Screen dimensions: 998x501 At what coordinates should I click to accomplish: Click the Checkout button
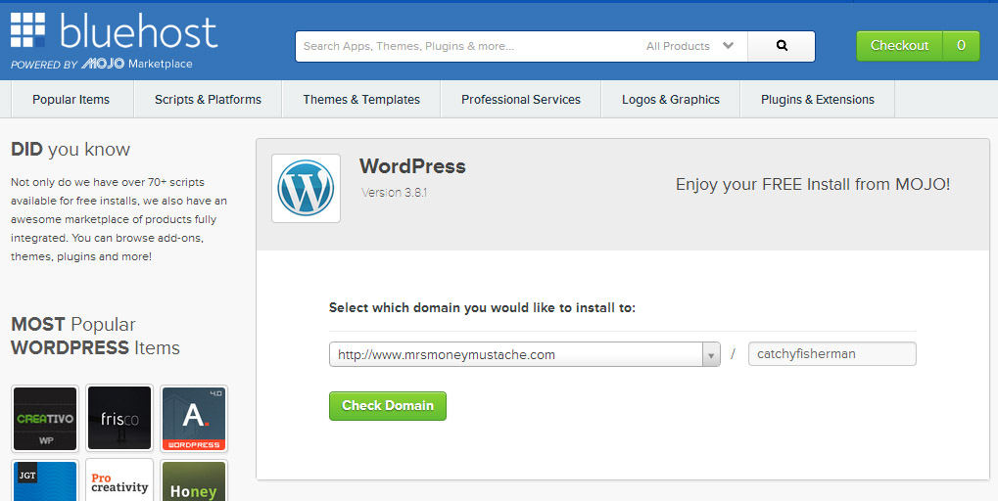(899, 46)
